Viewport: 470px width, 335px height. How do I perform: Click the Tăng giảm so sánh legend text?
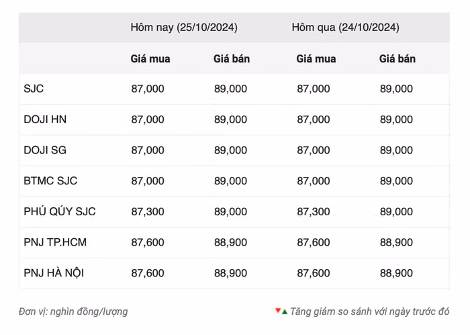pyautogui.click(x=370, y=311)
